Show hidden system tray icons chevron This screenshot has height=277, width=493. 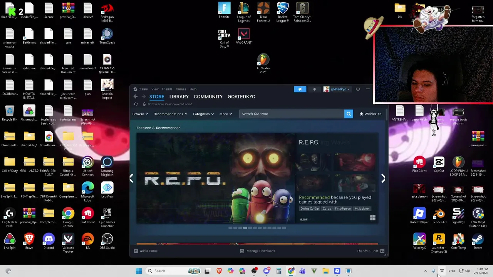(x=425, y=271)
